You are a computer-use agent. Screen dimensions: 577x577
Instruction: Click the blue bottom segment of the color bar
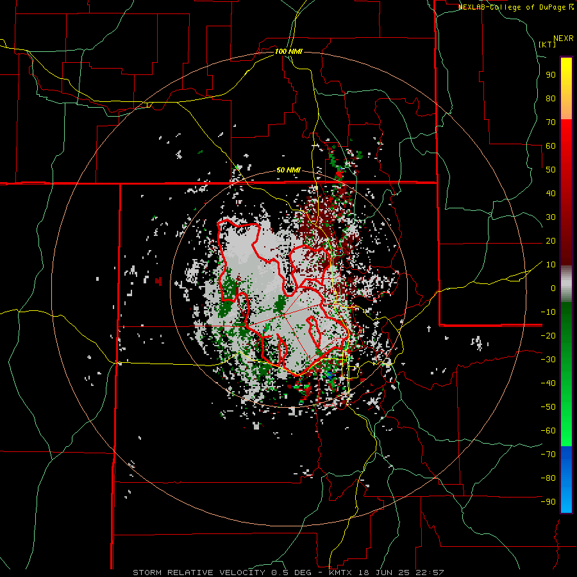[x=566, y=480]
